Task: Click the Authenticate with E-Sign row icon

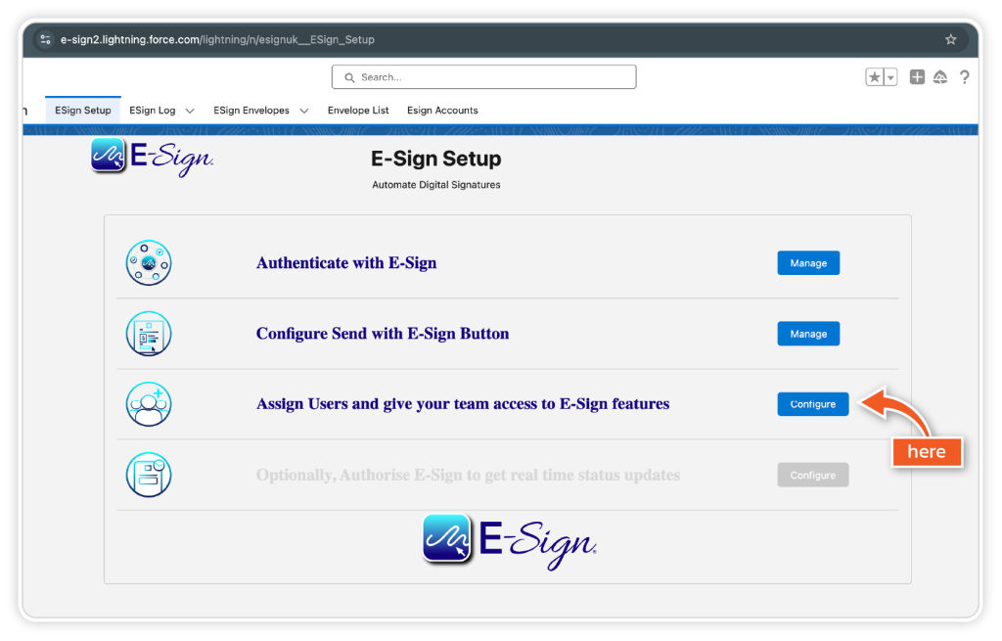Action: tap(149, 263)
